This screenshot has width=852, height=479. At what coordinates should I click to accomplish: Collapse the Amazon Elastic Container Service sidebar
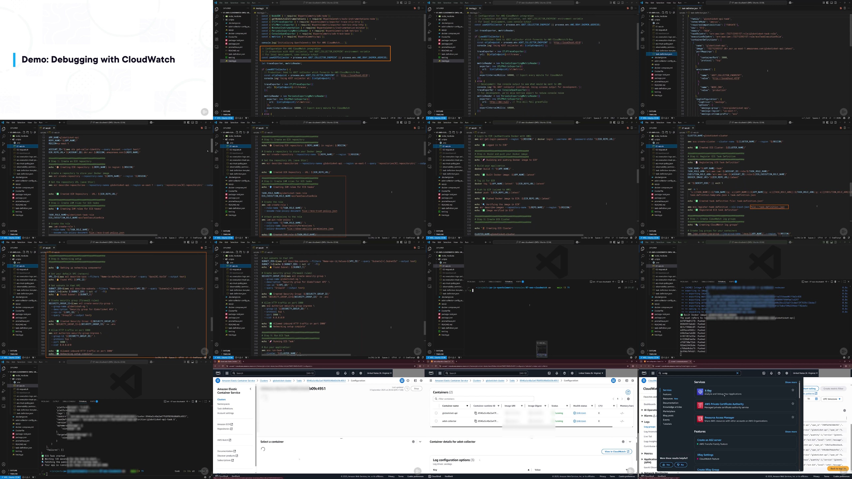[x=250, y=389]
